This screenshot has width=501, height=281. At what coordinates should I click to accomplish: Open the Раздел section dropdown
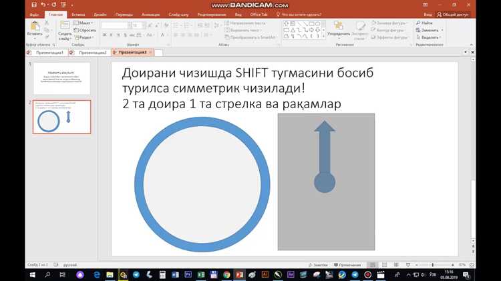[x=84, y=37]
